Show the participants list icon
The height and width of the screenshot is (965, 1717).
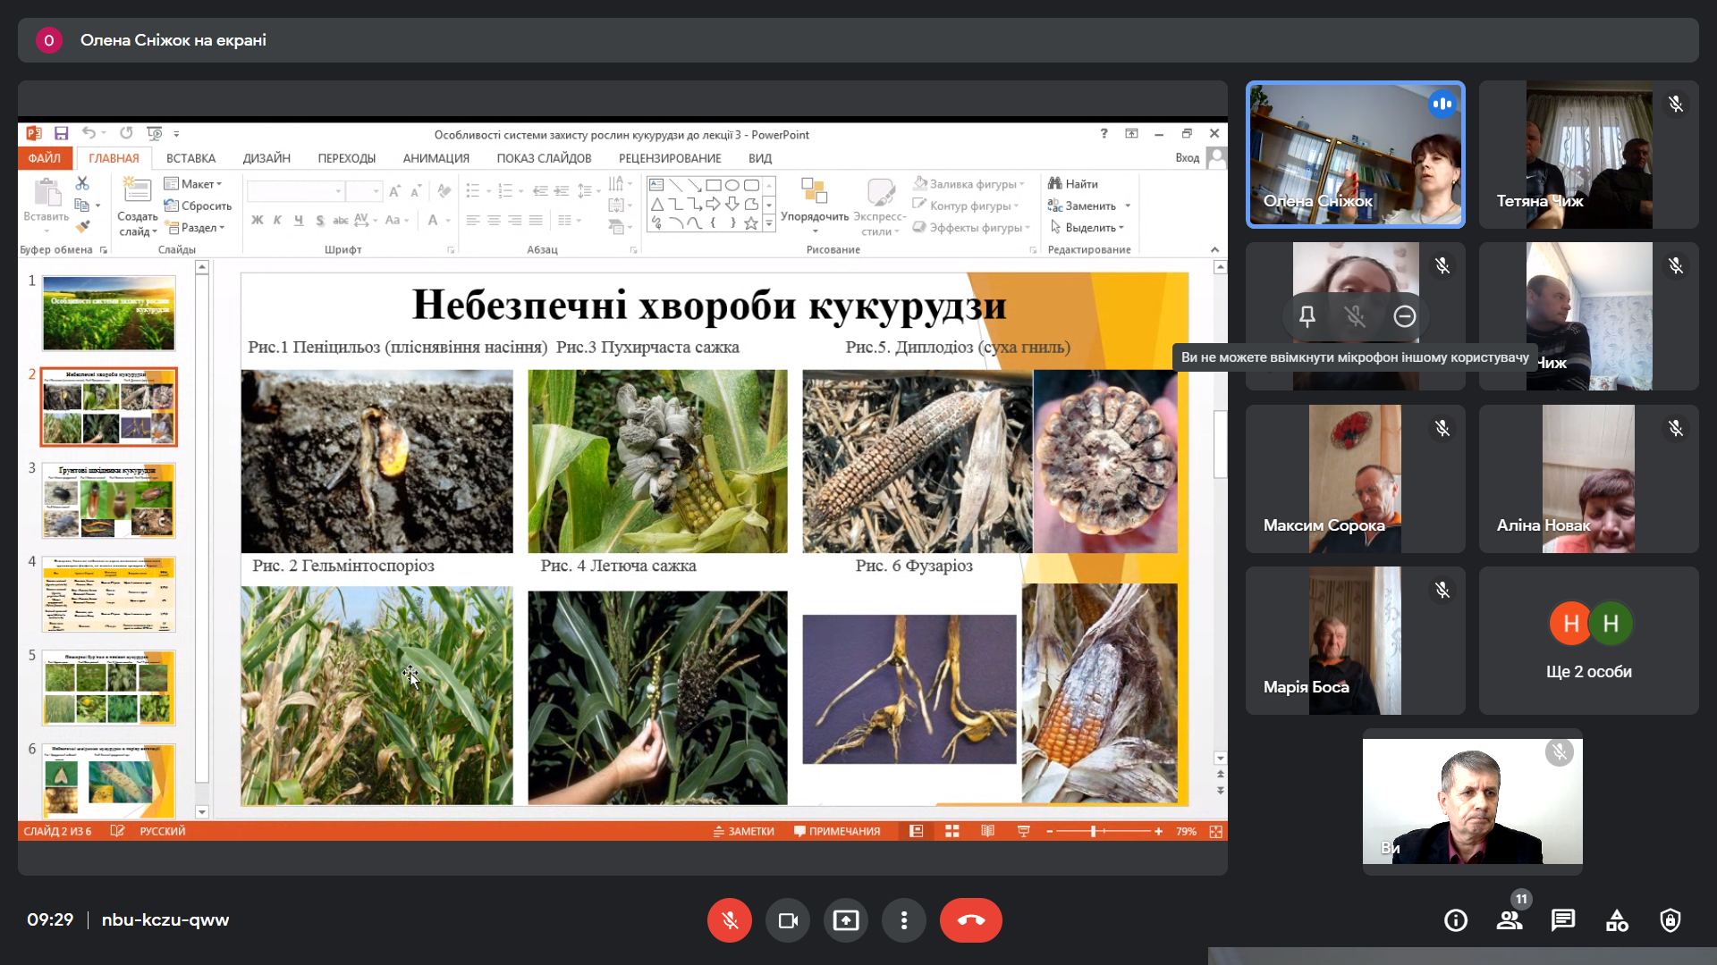tap(1510, 920)
